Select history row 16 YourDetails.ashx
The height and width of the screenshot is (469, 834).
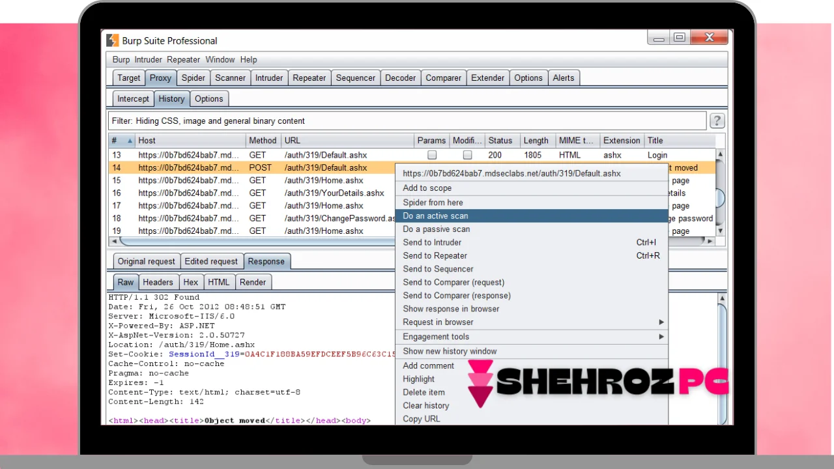[252, 193]
